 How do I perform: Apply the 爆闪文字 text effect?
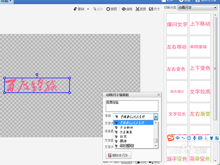177,24
